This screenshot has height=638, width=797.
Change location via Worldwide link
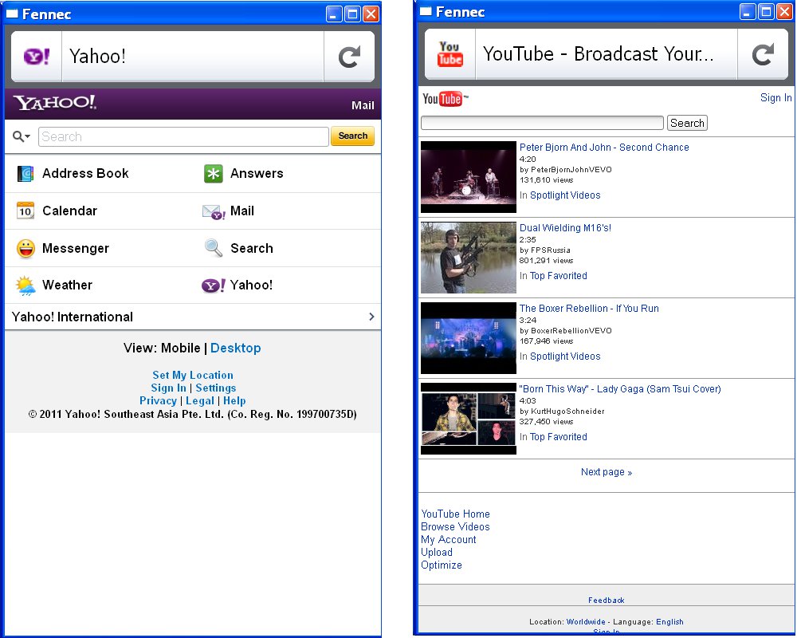pyautogui.click(x=586, y=622)
